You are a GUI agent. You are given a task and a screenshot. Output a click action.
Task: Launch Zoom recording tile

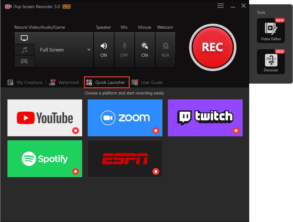click(x=125, y=118)
